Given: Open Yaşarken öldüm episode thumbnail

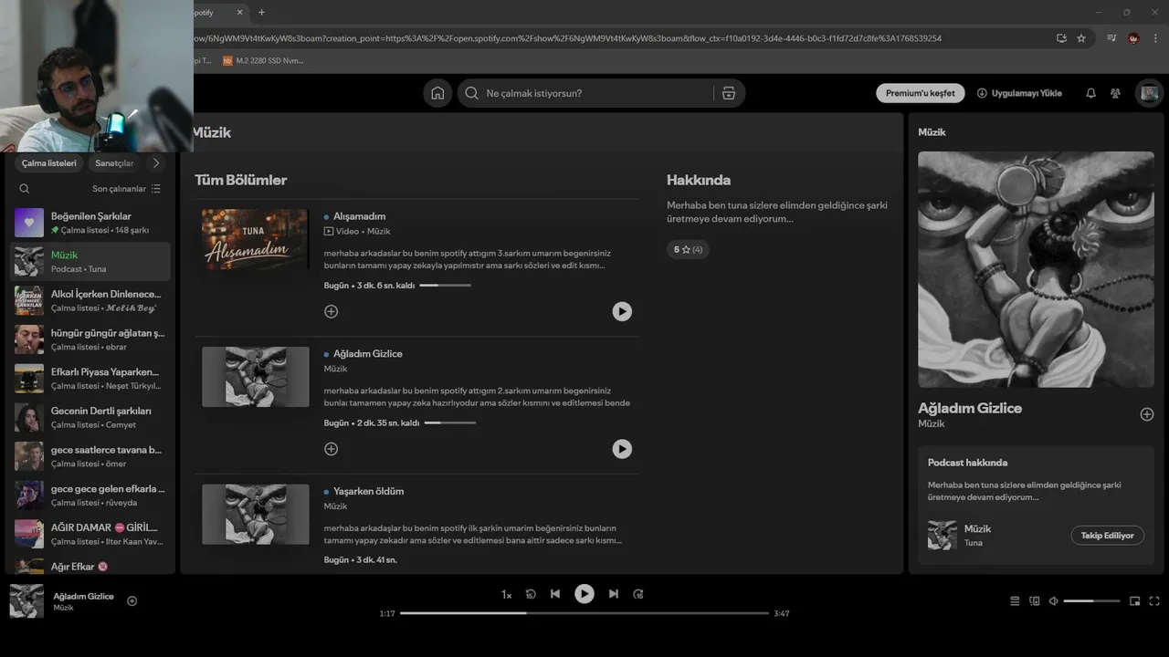Looking at the screenshot, I should (x=255, y=514).
